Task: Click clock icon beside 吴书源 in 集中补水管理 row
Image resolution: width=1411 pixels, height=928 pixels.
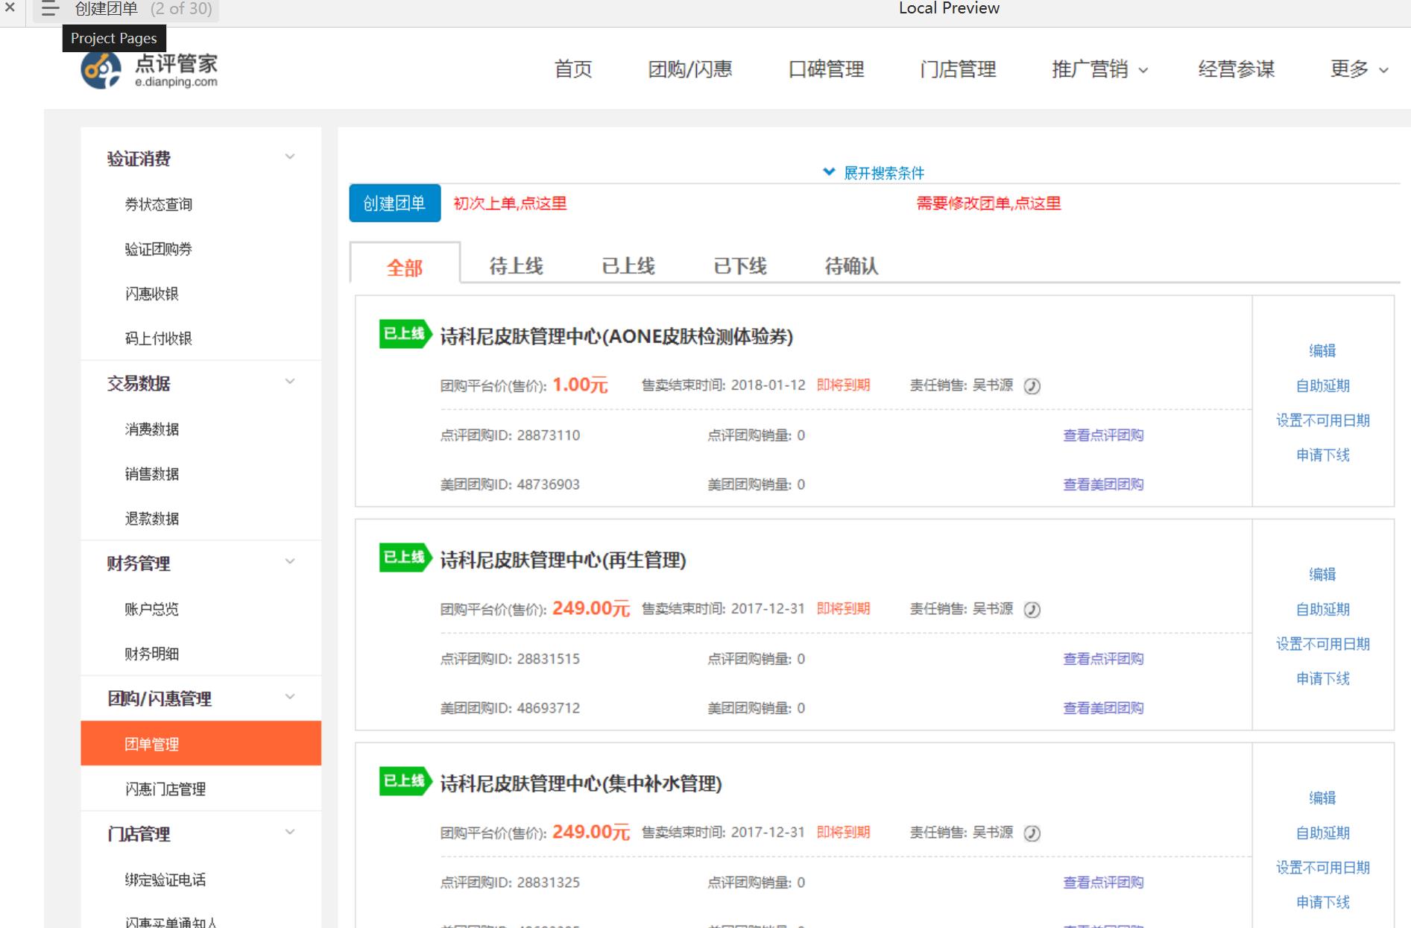Action: (x=1032, y=833)
